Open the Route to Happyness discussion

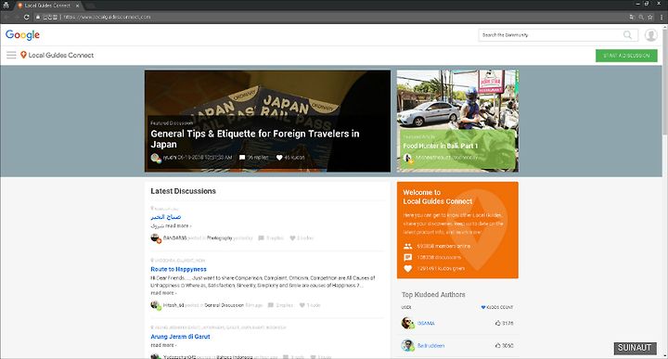tap(178, 269)
